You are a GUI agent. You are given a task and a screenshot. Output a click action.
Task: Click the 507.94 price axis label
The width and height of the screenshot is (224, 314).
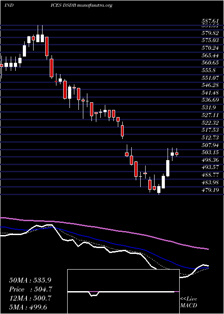(x=210, y=145)
